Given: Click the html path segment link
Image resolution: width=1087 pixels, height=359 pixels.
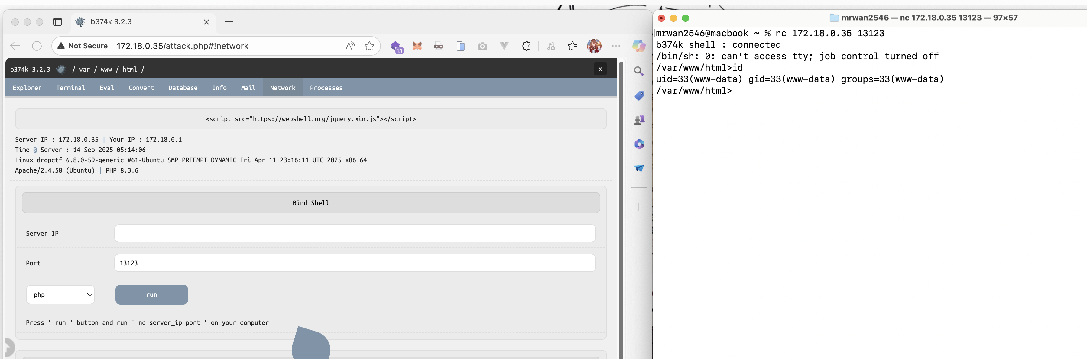Looking at the screenshot, I should [x=130, y=69].
